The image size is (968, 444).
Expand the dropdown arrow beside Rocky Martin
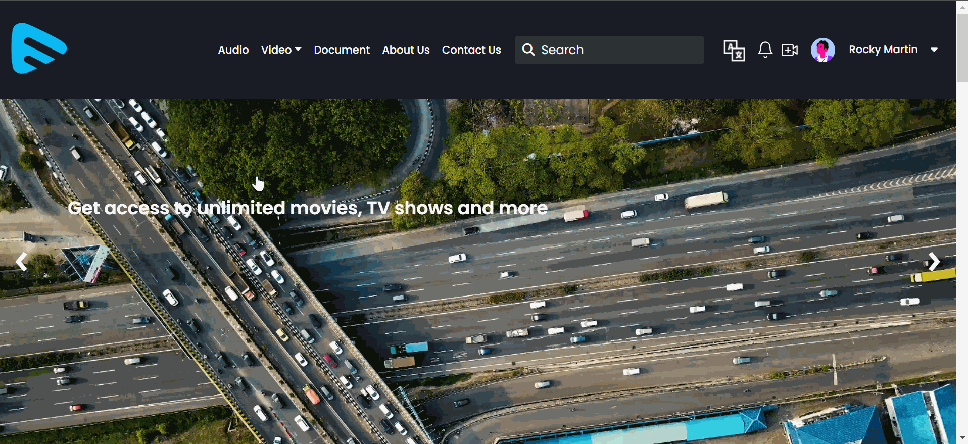(934, 50)
